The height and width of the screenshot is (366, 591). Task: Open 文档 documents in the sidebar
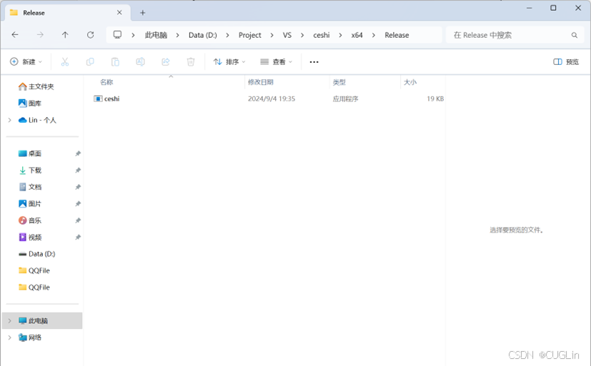tap(30, 187)
